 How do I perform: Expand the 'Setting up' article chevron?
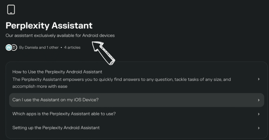[x=259, y=128]
